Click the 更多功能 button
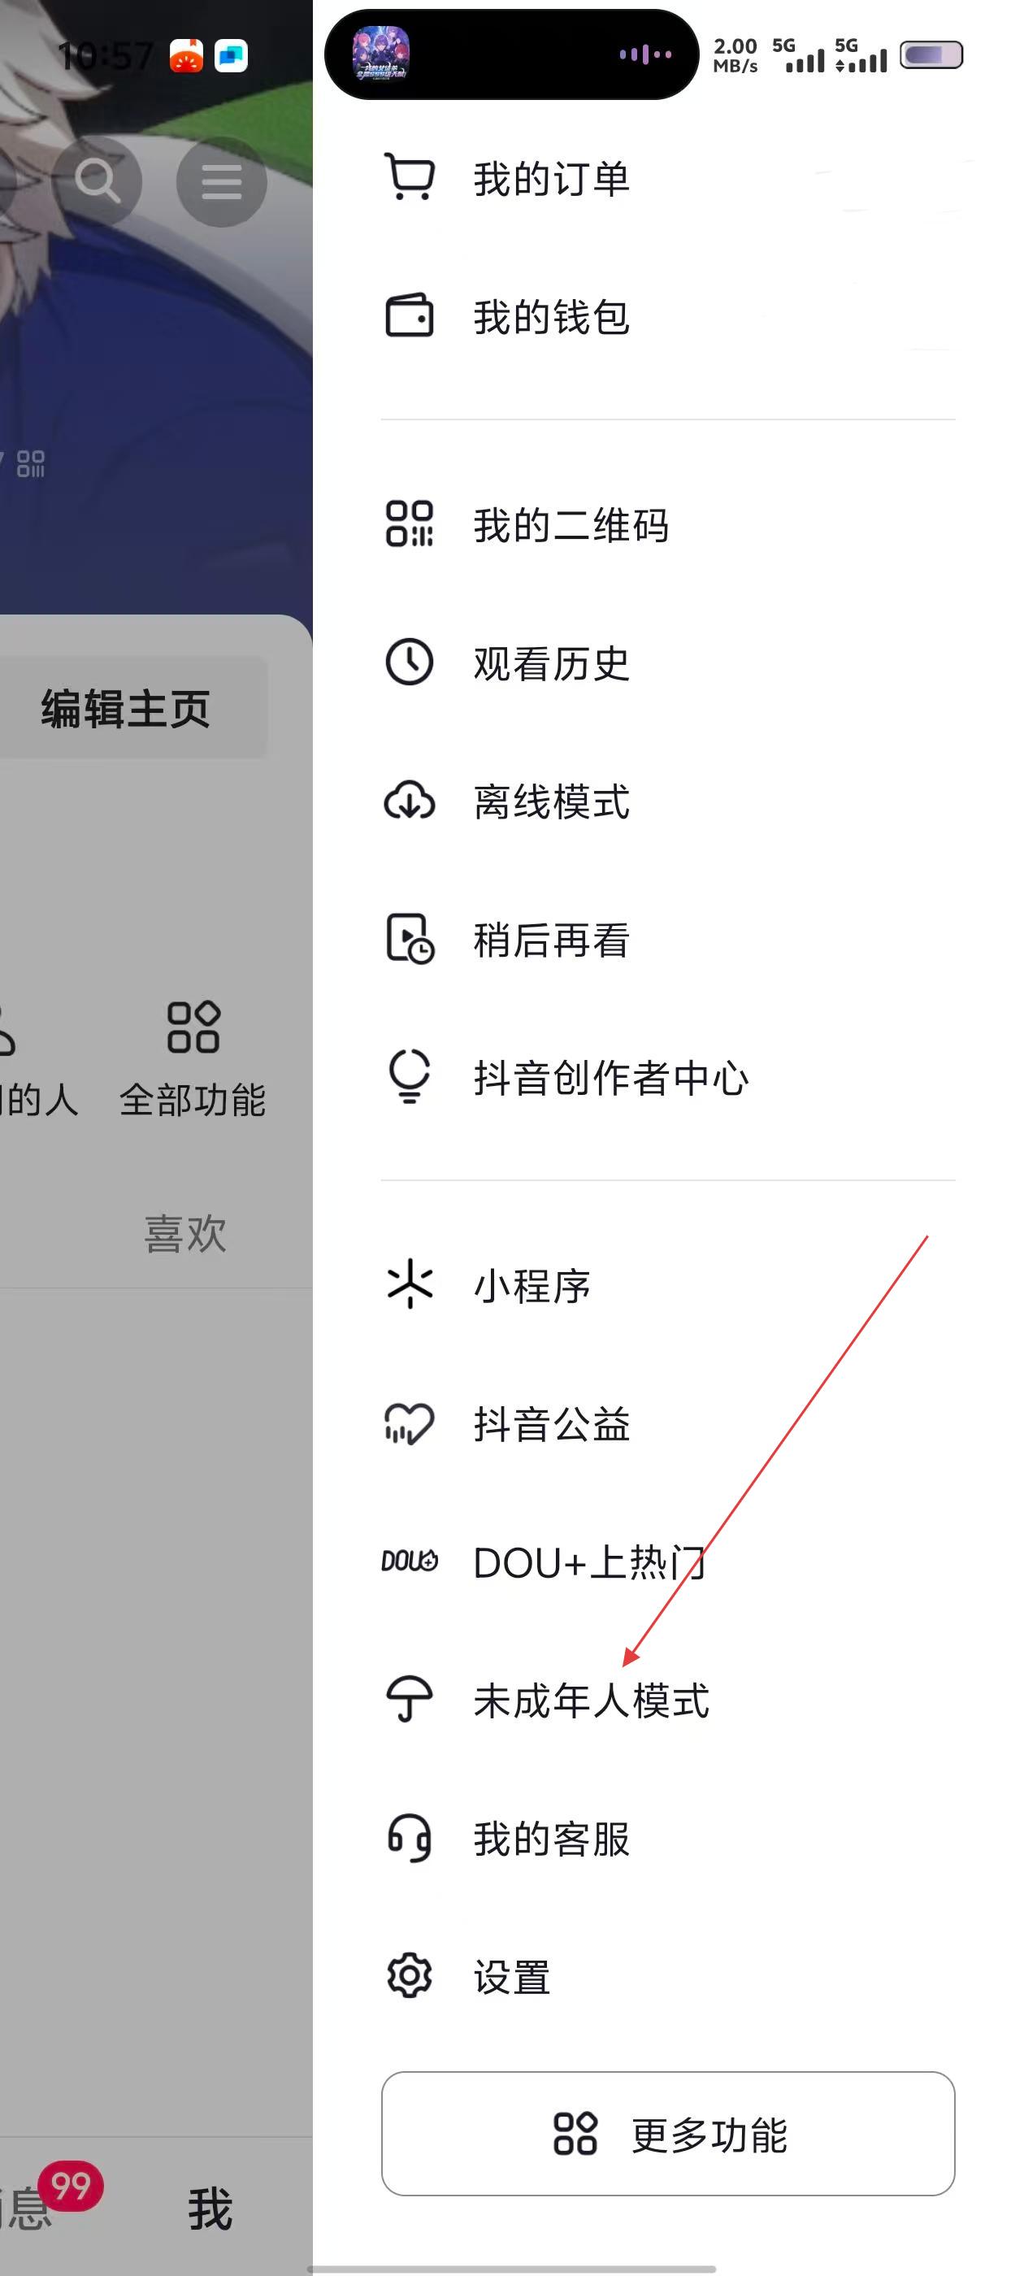The width and height of the screenshot is (1024, 2276). (x=668, y=2134)
